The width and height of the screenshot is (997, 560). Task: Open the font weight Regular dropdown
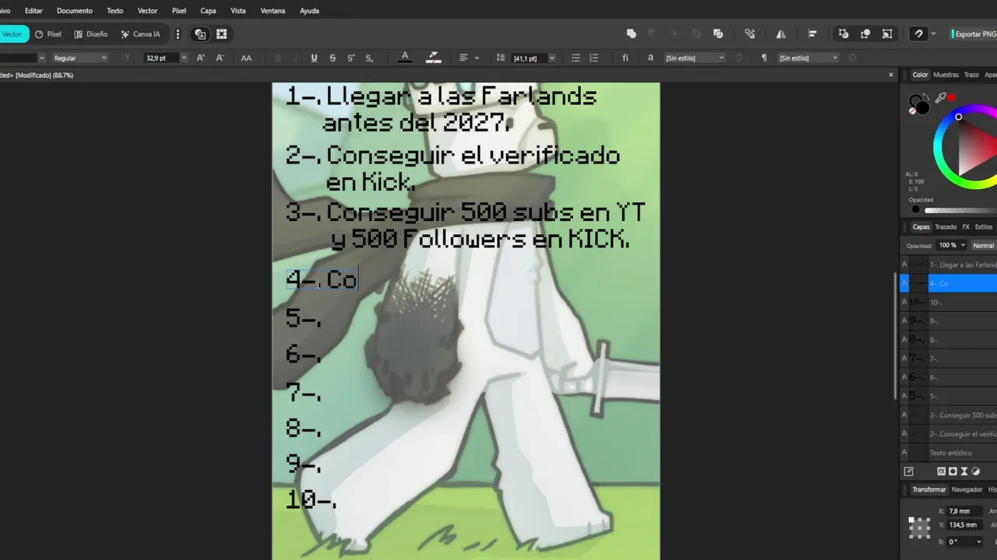tap(80, 58)
